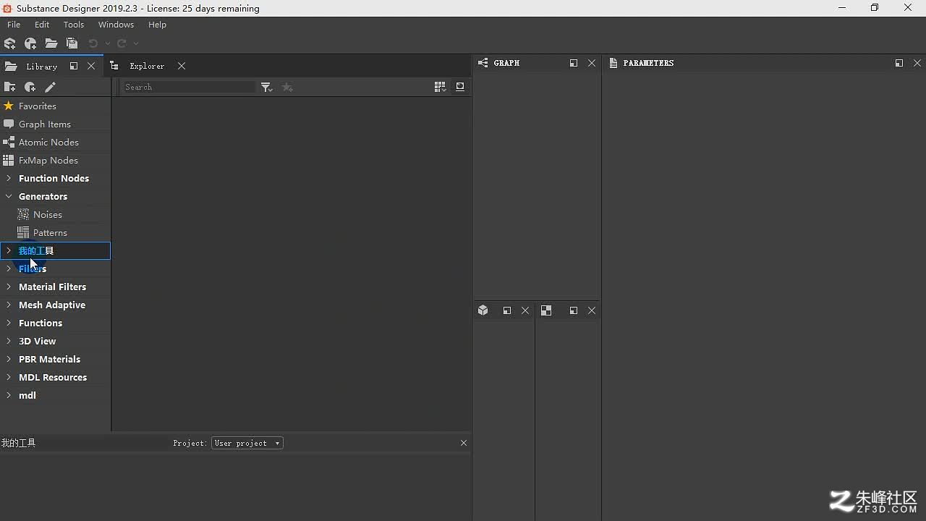
Task: Click the GRAPH panel title icon
Action: point(483,63)
